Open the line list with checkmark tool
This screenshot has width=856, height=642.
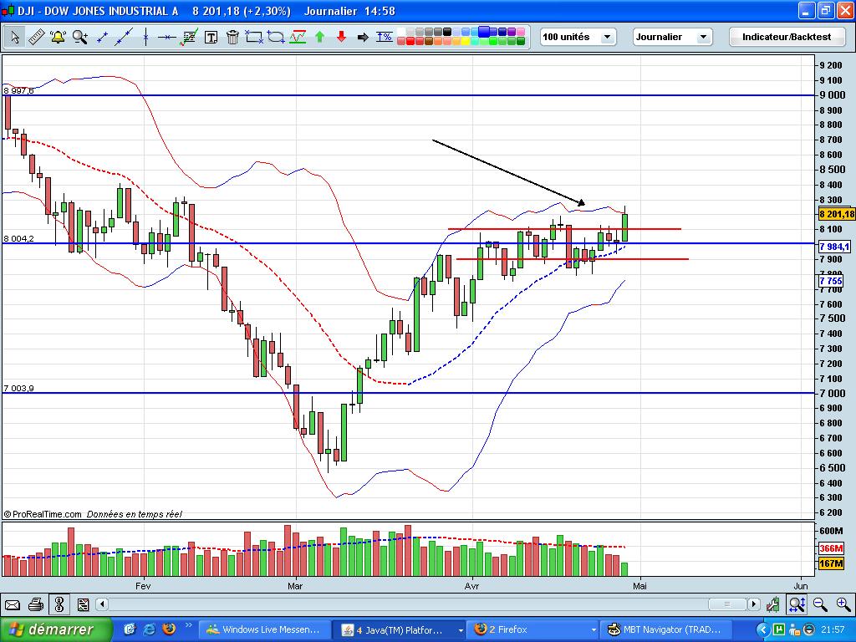pos(189,37)
